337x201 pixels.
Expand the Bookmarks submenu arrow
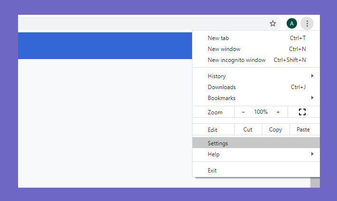point(312,98)
